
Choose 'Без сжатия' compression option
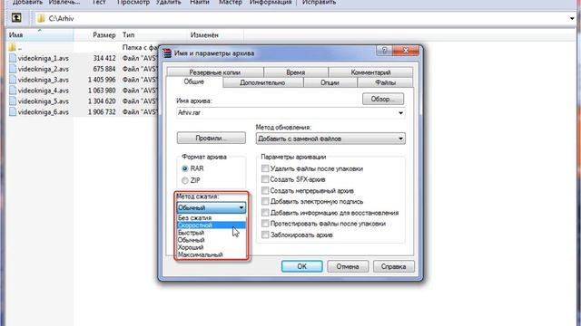click(x=211, y=218)
